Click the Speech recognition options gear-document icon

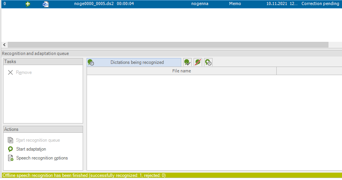click(x=10, y=158)
